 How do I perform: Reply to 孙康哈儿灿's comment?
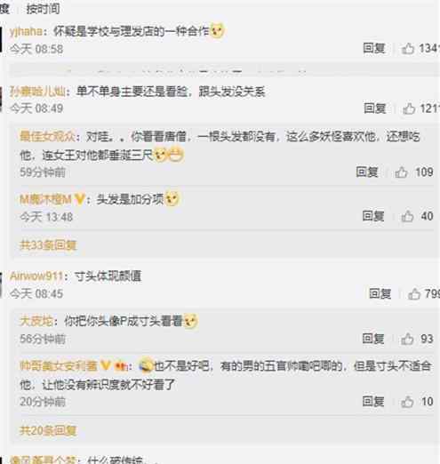[x=375, y=108]
